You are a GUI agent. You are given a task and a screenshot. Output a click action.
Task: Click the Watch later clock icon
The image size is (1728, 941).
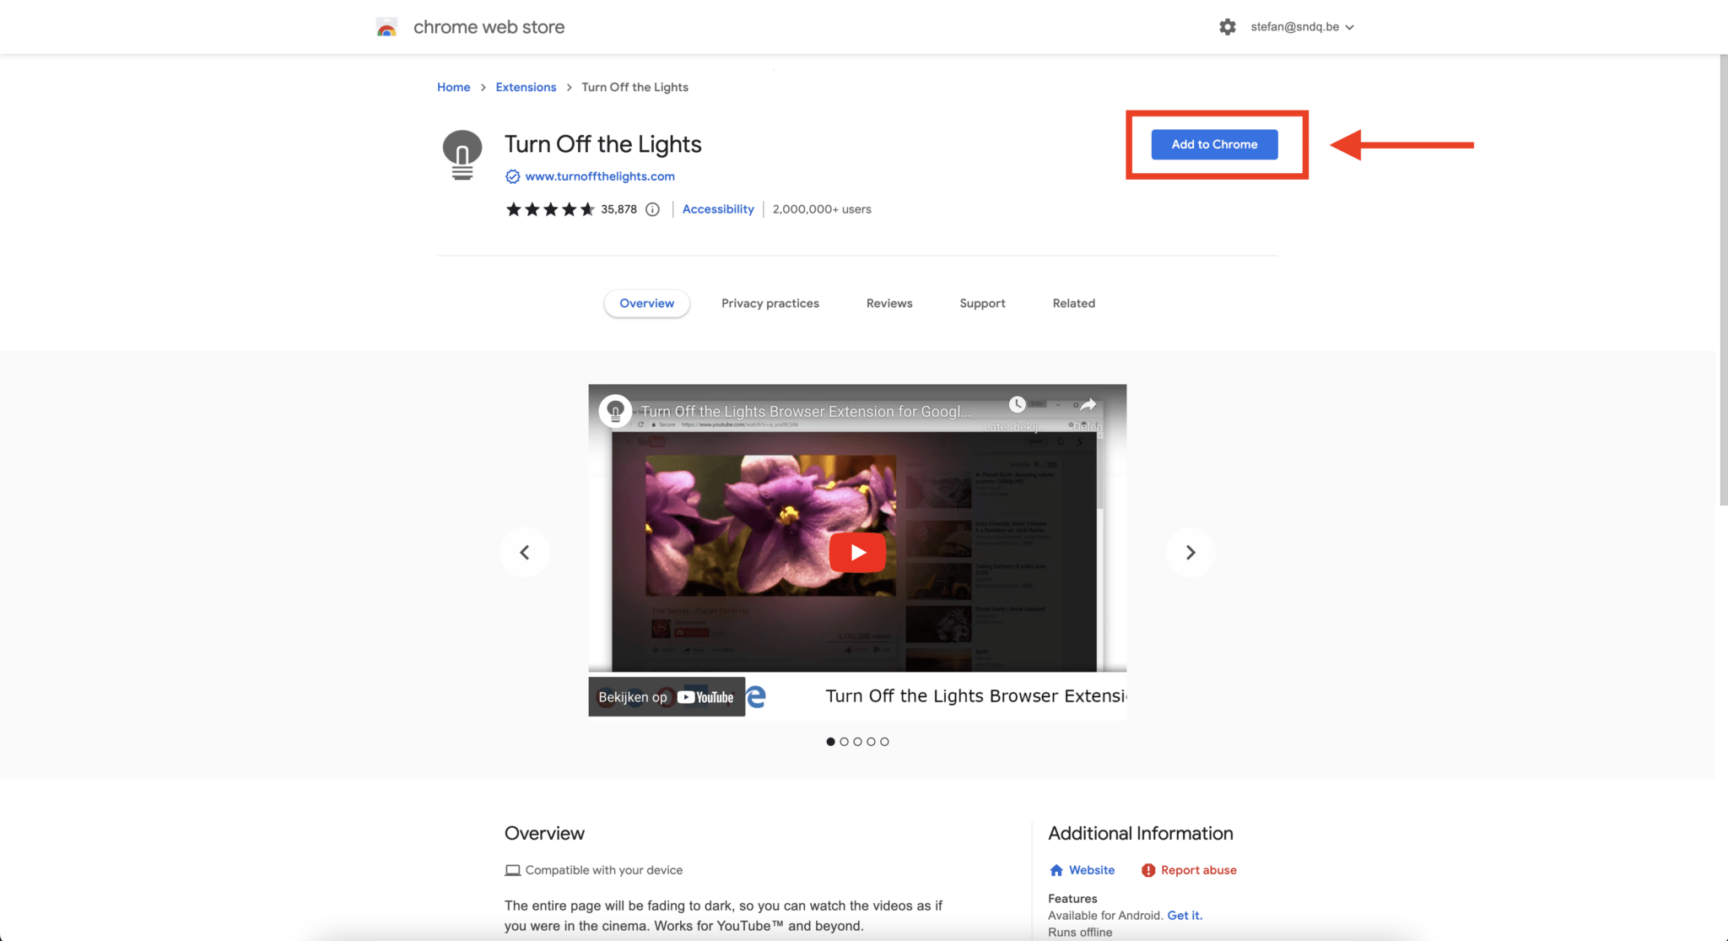point(1018,405)
